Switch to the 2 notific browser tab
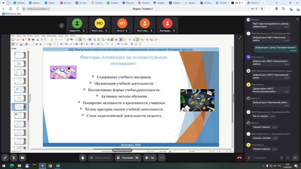The image size is (301, 169). [x=222, y=3]
